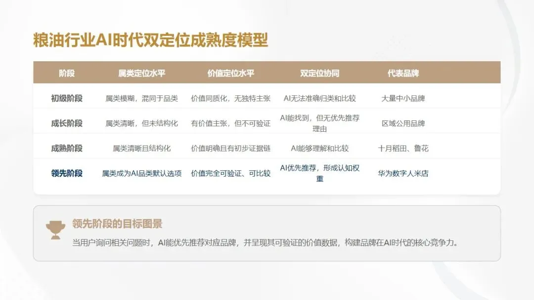The width and height of the screenshot is (534, 300).
Task: Click cell 十月稻田、鲁花
Action: click(403, 148)
